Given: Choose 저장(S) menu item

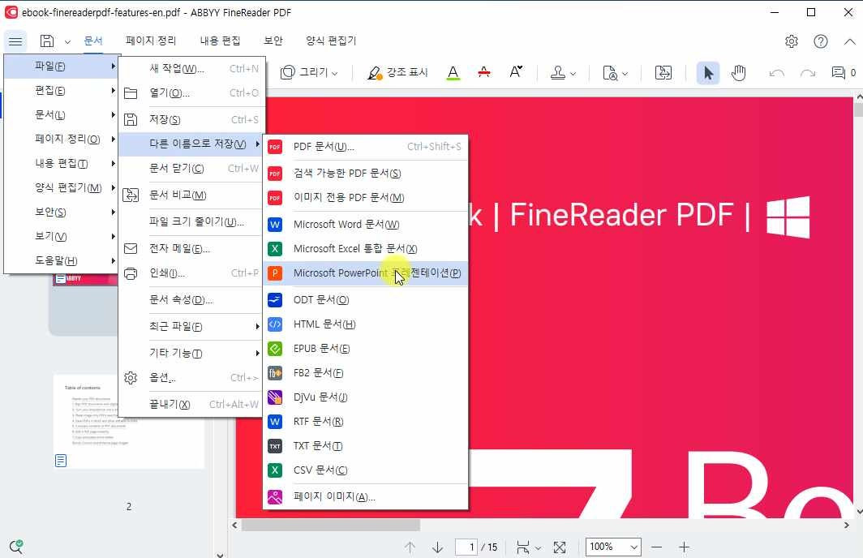Looking at the screenshot, I should (x=191, y=119).
